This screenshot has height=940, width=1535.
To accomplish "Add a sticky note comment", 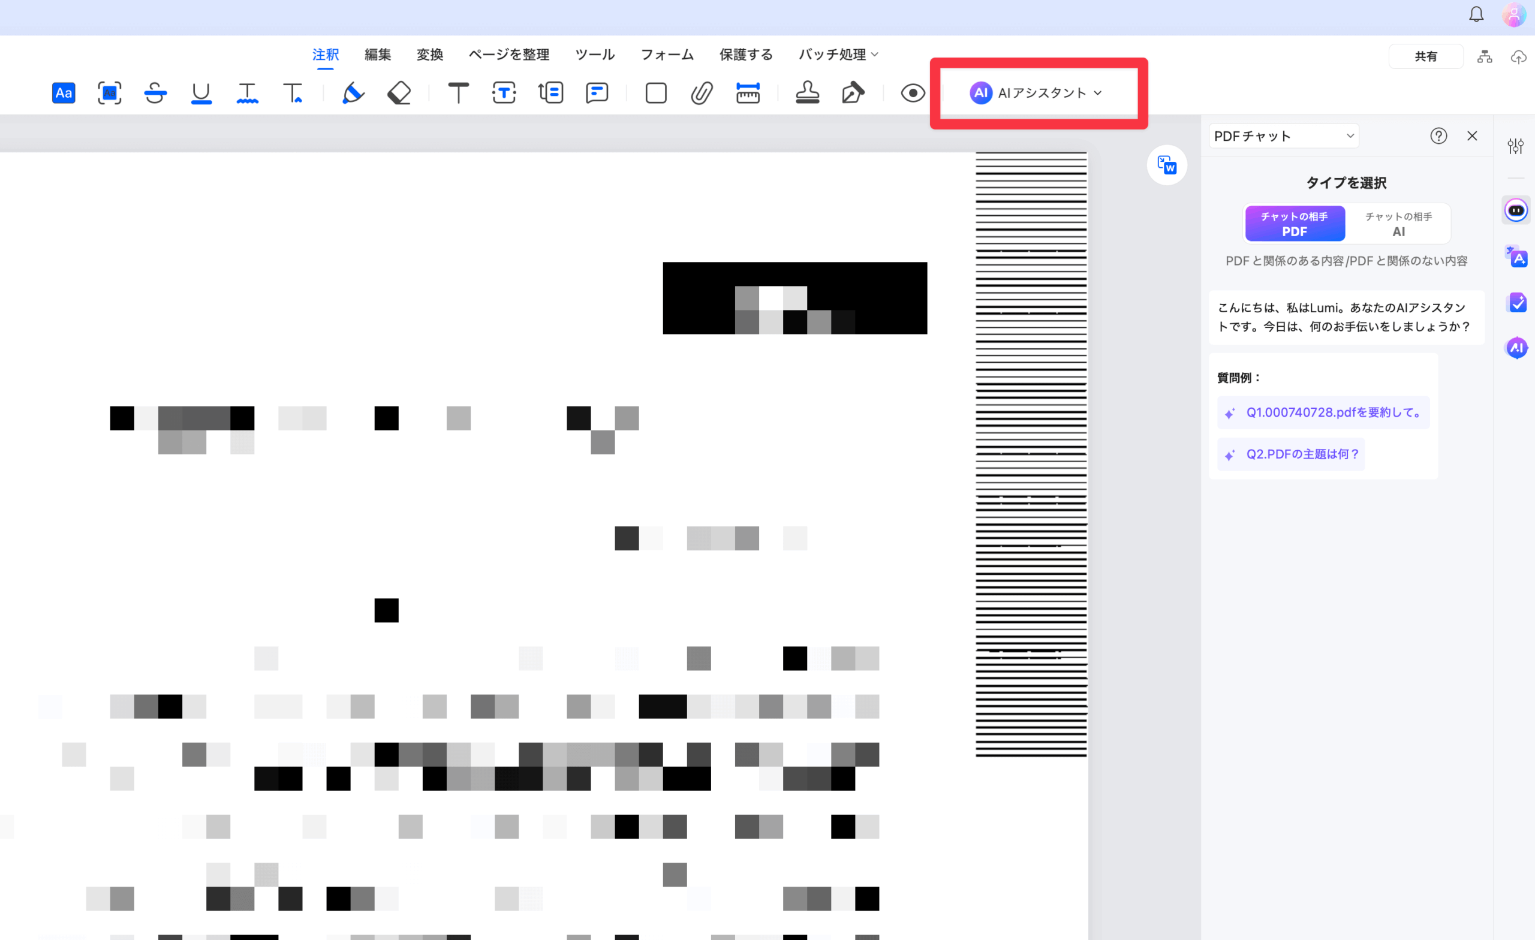I will 597,94.
